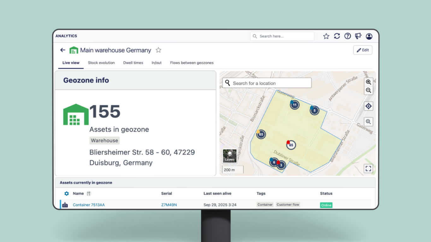431x242 pixels.
Task: Open the Dwell times tab
Action: tap(133, 63)
